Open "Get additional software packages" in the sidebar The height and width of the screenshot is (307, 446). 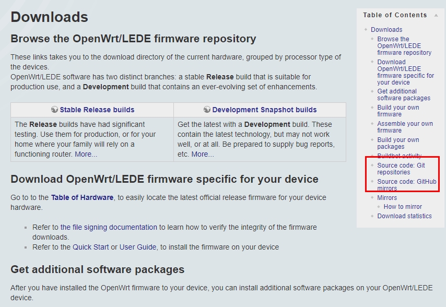point(400,95)
